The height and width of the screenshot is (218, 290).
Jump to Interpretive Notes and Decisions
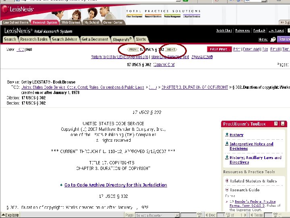click(251, 146)
